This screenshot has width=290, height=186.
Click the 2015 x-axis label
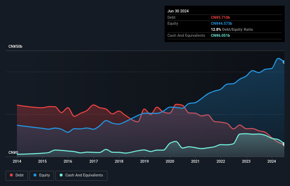tap(42, 161)
